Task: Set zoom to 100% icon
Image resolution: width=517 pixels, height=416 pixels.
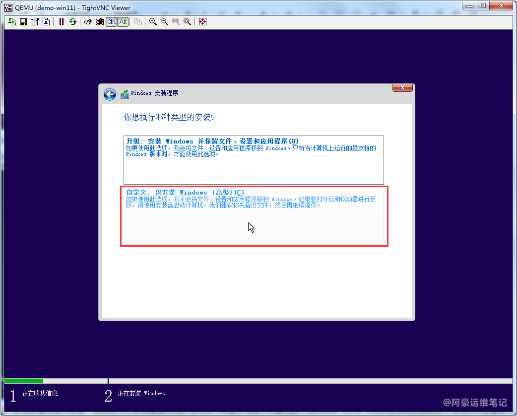Action: coord(176,22)
